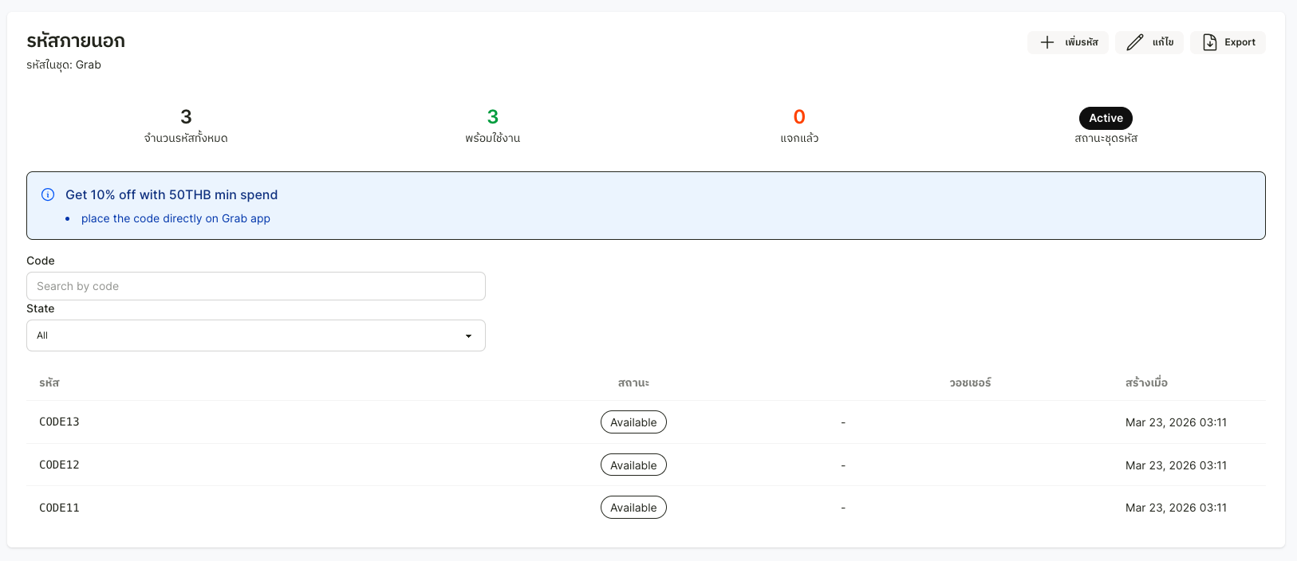Click the created date in CODE12 row

[1176, 465]
